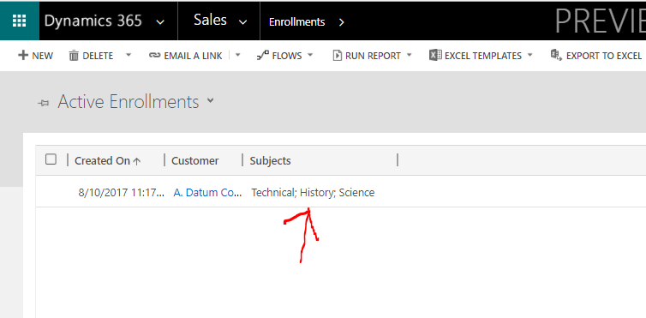Toggle the select-all checkbox in grid header
Image resolution: width=646 pixels, height=318 pixels.
[51, 159]
